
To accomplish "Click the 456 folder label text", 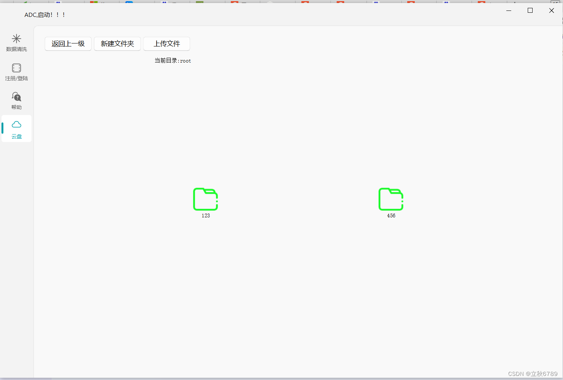I will (391, 215).
